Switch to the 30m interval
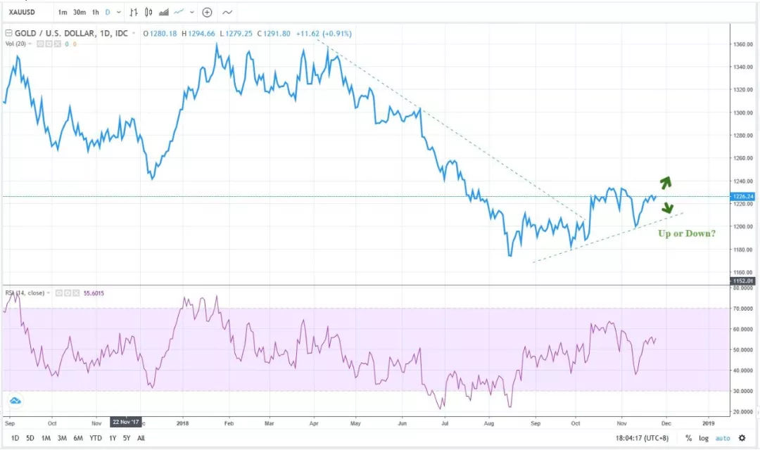This screenshot has width=760, height=450. click(x=80, y=12)
